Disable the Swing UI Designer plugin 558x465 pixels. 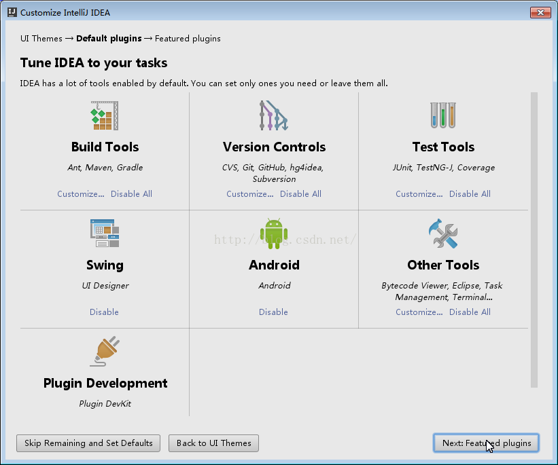104,312
